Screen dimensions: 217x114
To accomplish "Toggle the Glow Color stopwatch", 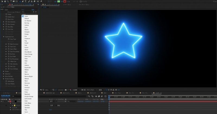I will pos(6,19).
